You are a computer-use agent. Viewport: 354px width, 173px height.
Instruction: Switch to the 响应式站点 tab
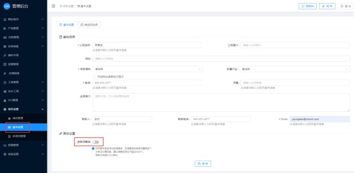pyautogui.click(x=89, y=25)
